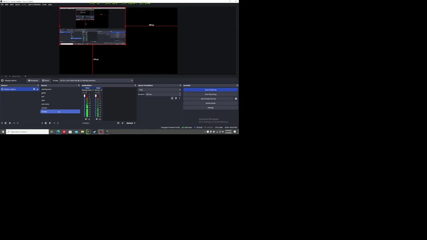Open the Edit menu
This screenshot has width=427, height=240.
coord(6,4)
